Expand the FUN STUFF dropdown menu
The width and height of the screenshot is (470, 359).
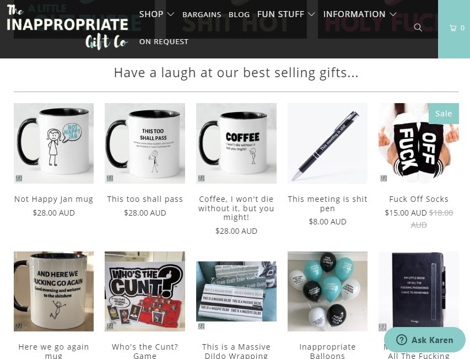pyautogui.click(x=286, y=14)
